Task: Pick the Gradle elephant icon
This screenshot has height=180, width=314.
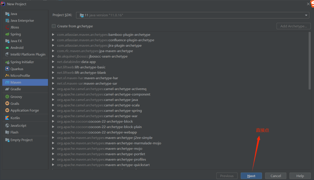Action: point(7,89)
